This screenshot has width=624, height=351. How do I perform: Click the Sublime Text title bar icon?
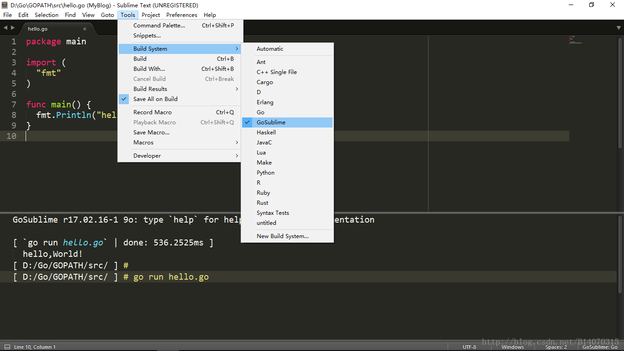click(5, 5)
